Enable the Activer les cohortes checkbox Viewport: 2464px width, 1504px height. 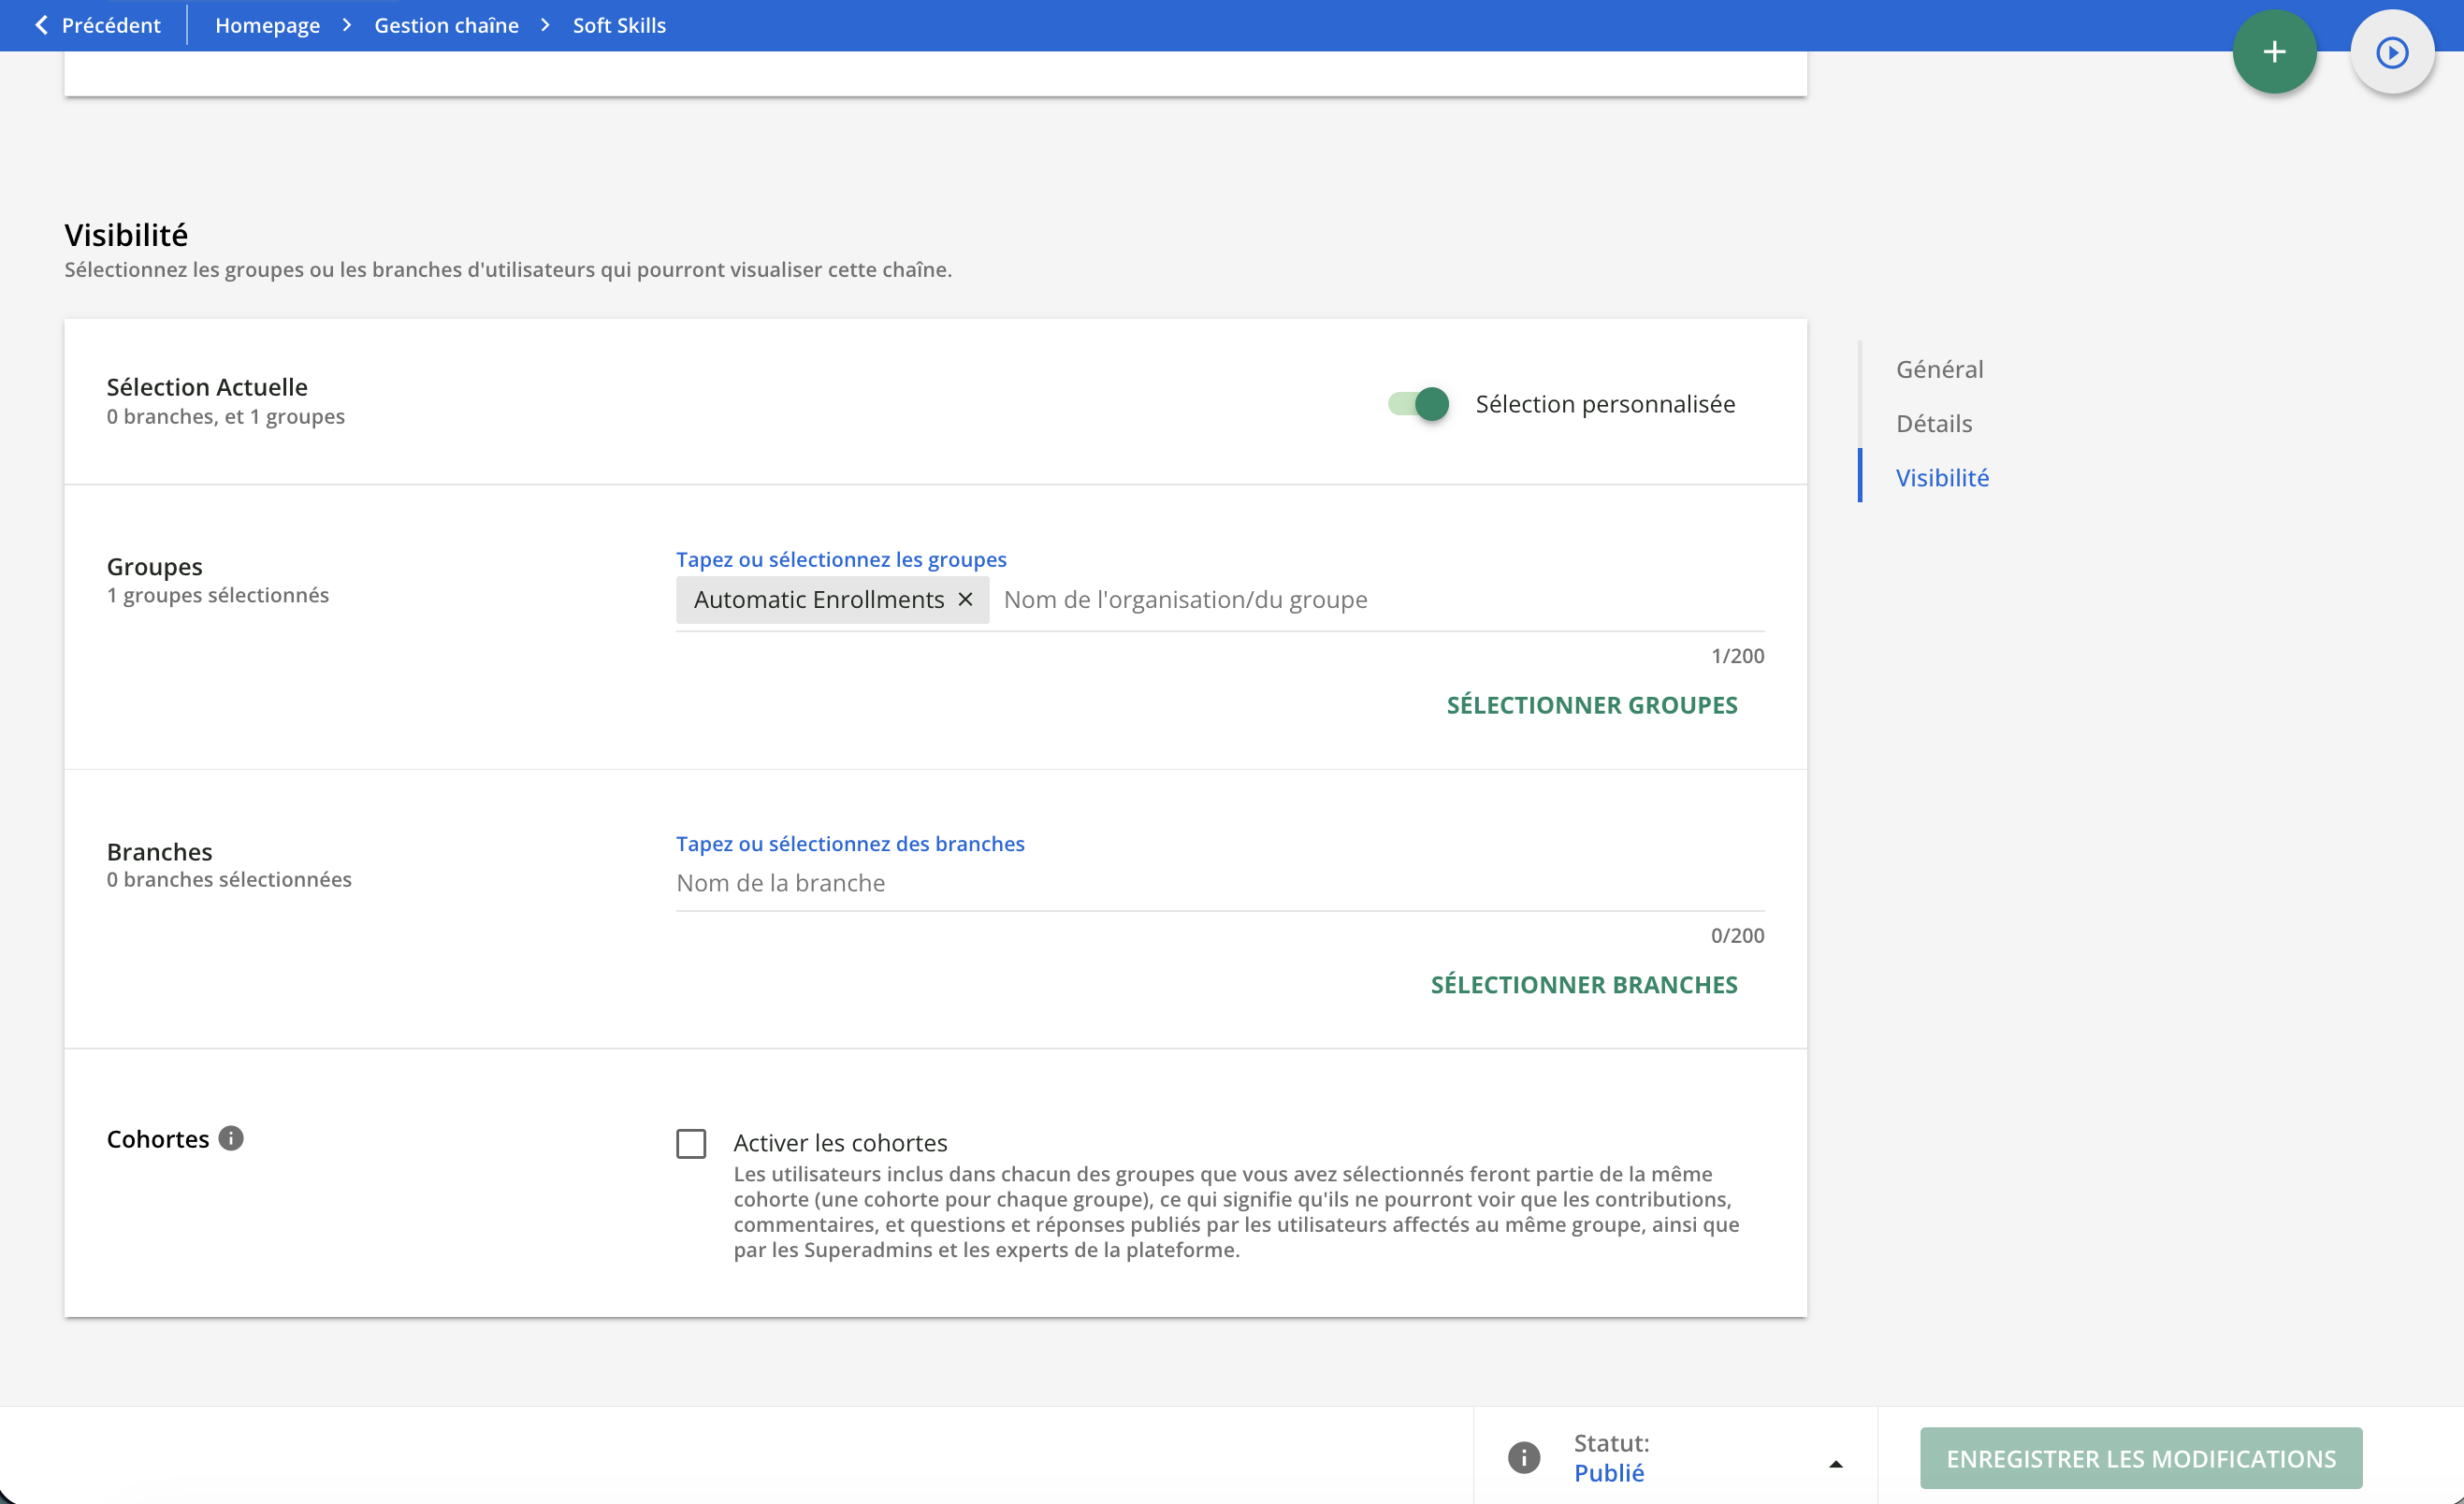691,1143
